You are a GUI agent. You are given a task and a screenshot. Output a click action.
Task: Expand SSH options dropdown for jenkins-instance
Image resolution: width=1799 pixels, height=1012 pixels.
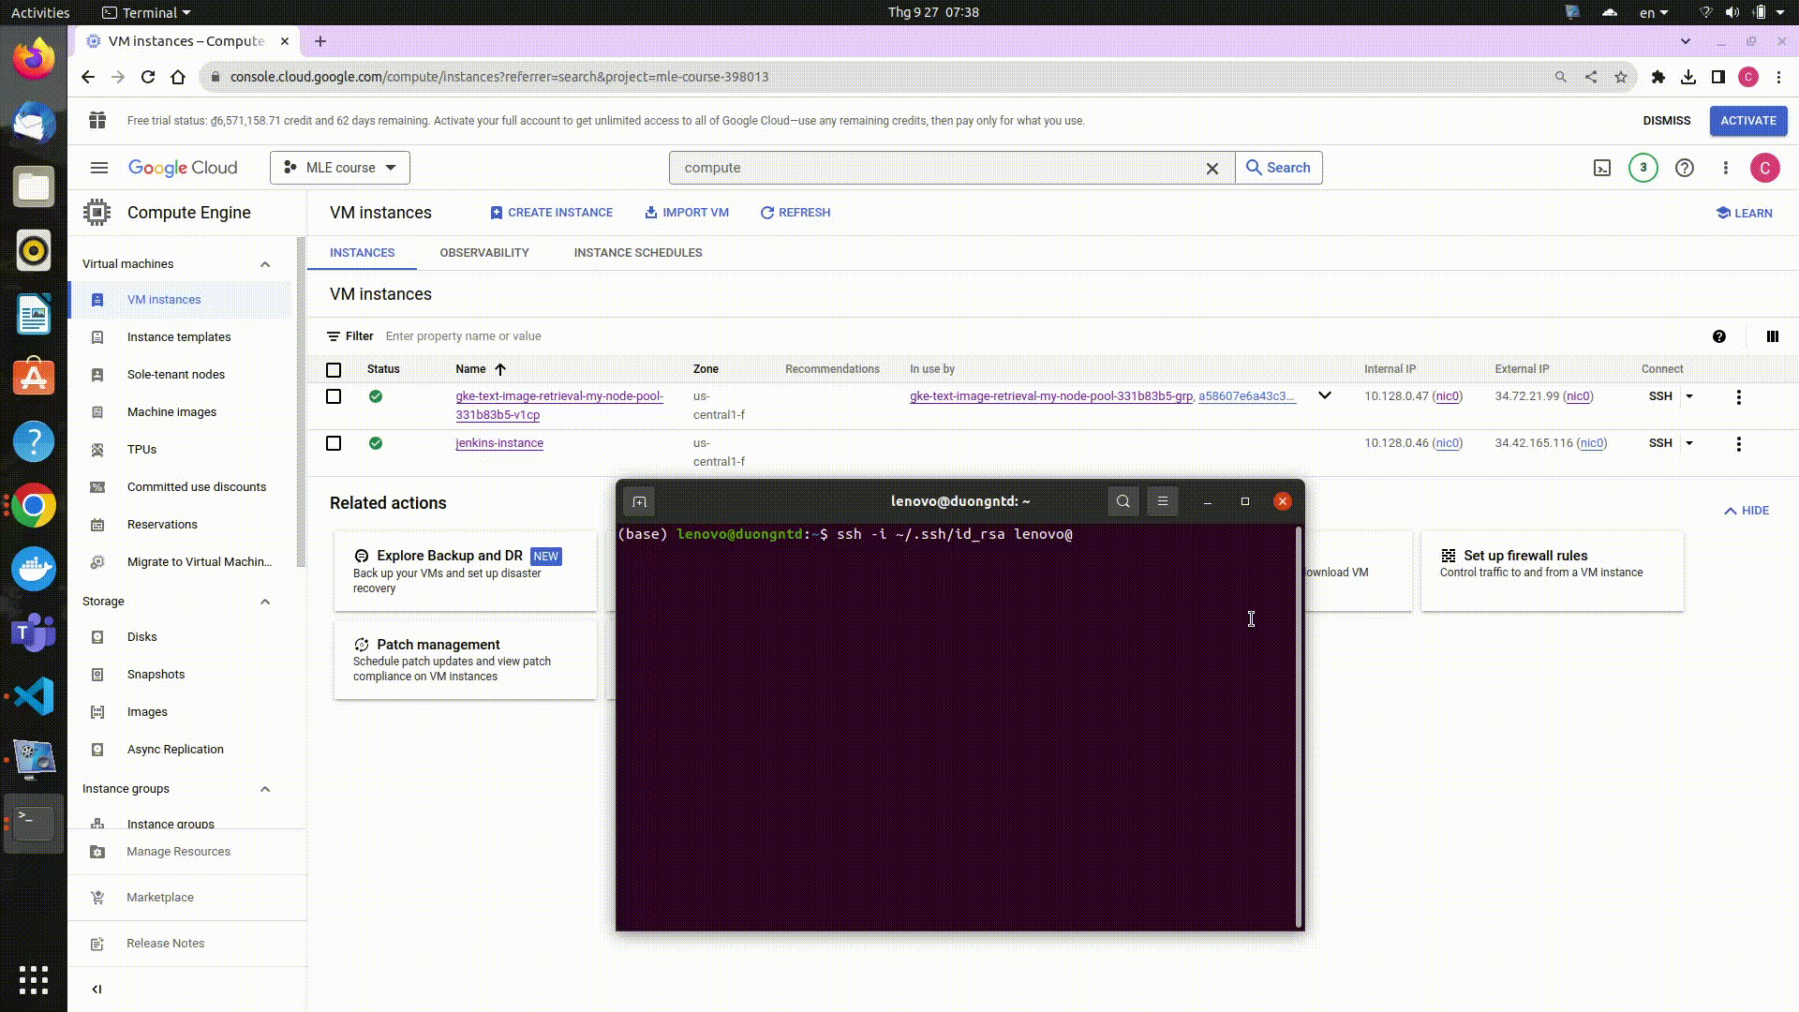[x=1689, y=443]
